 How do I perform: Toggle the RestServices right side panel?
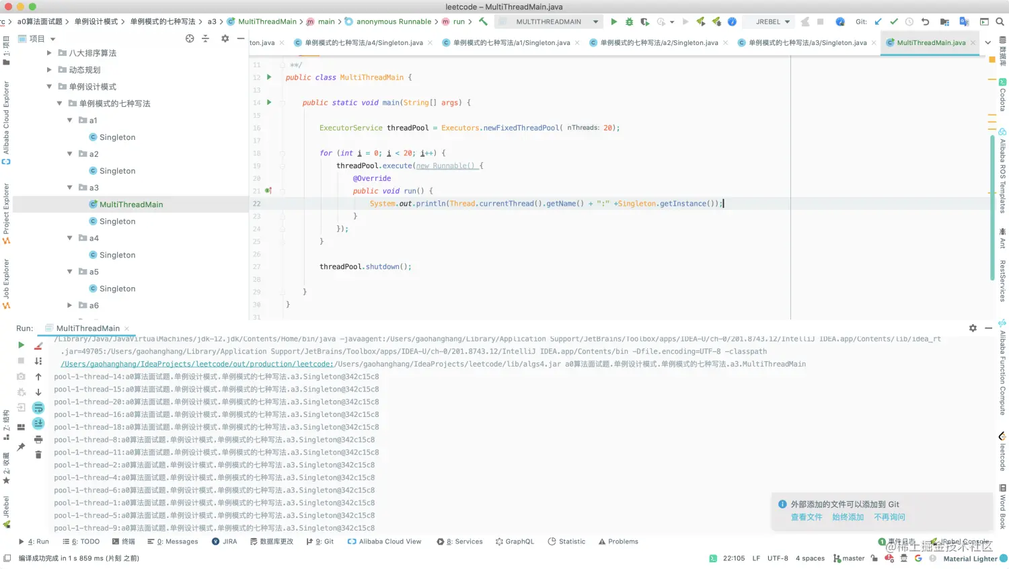[x=1002, y=280]
